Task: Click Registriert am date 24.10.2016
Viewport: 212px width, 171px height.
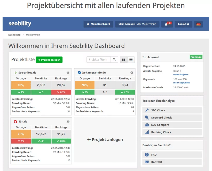Action: (179, 66)
